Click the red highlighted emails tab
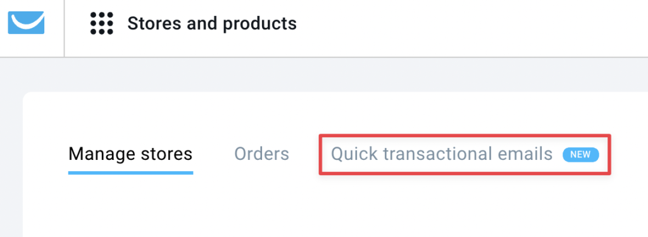Screen dimensions: 648x237 [x=465, y=154]
